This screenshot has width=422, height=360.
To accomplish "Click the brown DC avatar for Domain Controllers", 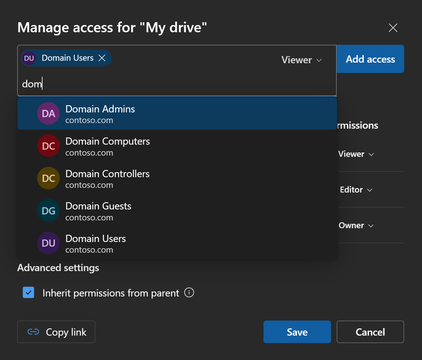I will [48, 178].
